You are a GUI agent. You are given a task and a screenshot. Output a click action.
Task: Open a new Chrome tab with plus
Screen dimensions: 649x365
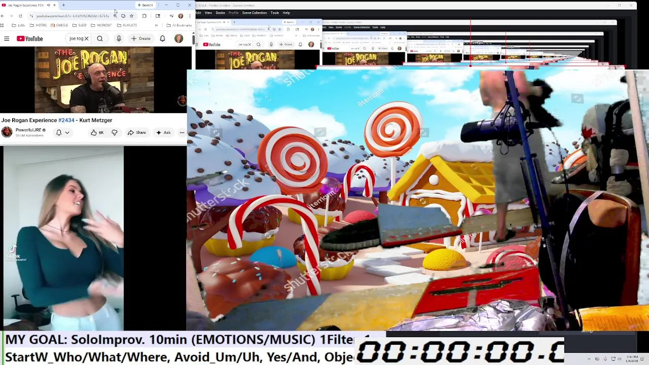[63, 5]
